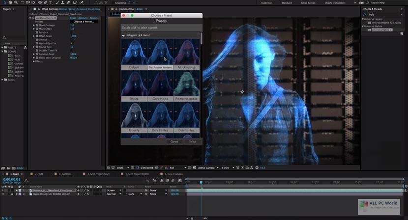Select the Rotation tool
This screenshot has height=220, width=408.
(x=23, y=2)
